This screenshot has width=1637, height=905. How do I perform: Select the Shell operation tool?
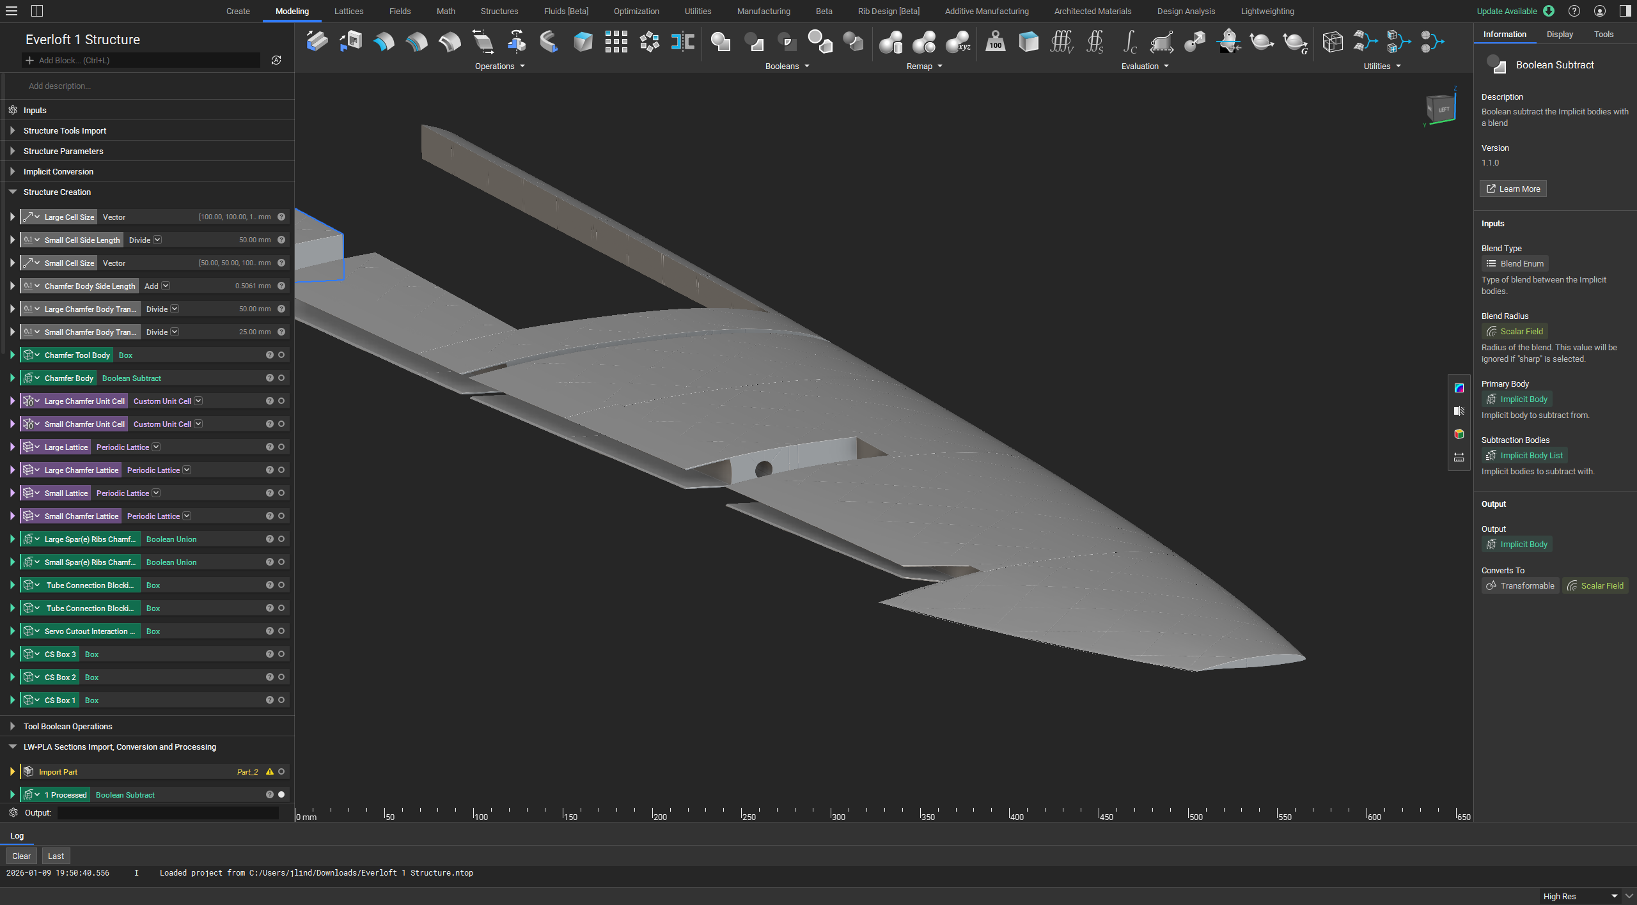point(450,42)
